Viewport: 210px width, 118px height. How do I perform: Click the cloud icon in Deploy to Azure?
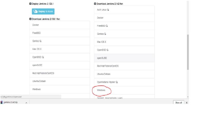(35, 11)
